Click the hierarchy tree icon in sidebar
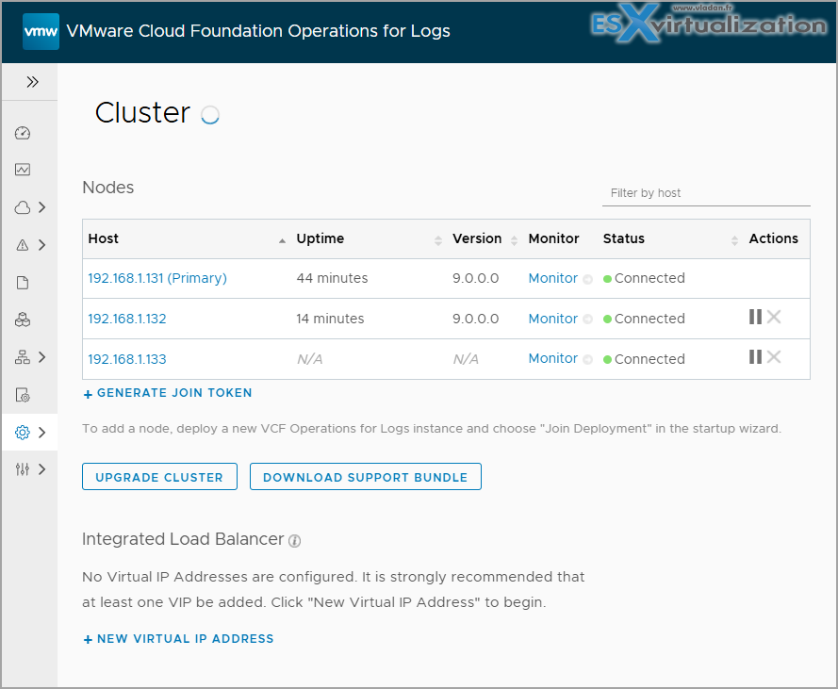 pyautogui.click(x=23, y=357)
